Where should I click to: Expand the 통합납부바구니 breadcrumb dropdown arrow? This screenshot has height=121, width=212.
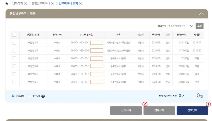coord(53,4)
